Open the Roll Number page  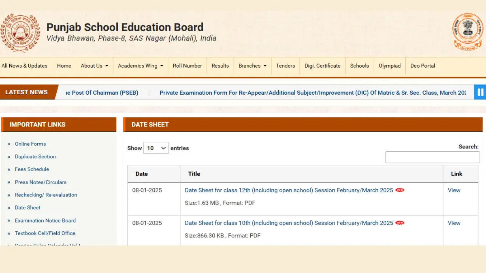(187, 66)
